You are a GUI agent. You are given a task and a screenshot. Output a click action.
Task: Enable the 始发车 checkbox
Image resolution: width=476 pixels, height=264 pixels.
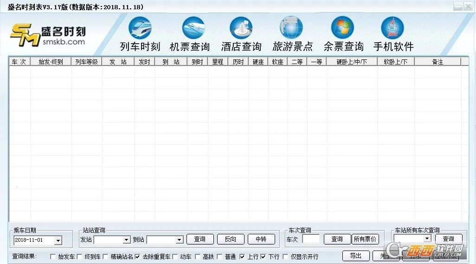coord(53,257)
